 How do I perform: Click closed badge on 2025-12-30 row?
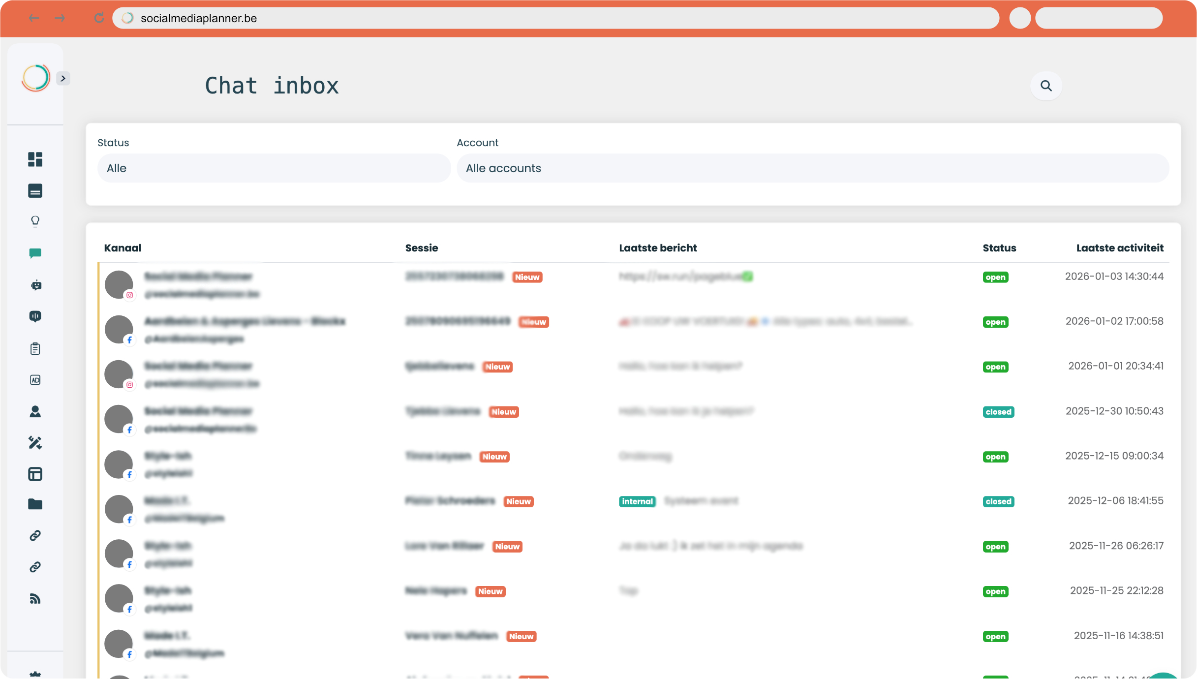998,412
